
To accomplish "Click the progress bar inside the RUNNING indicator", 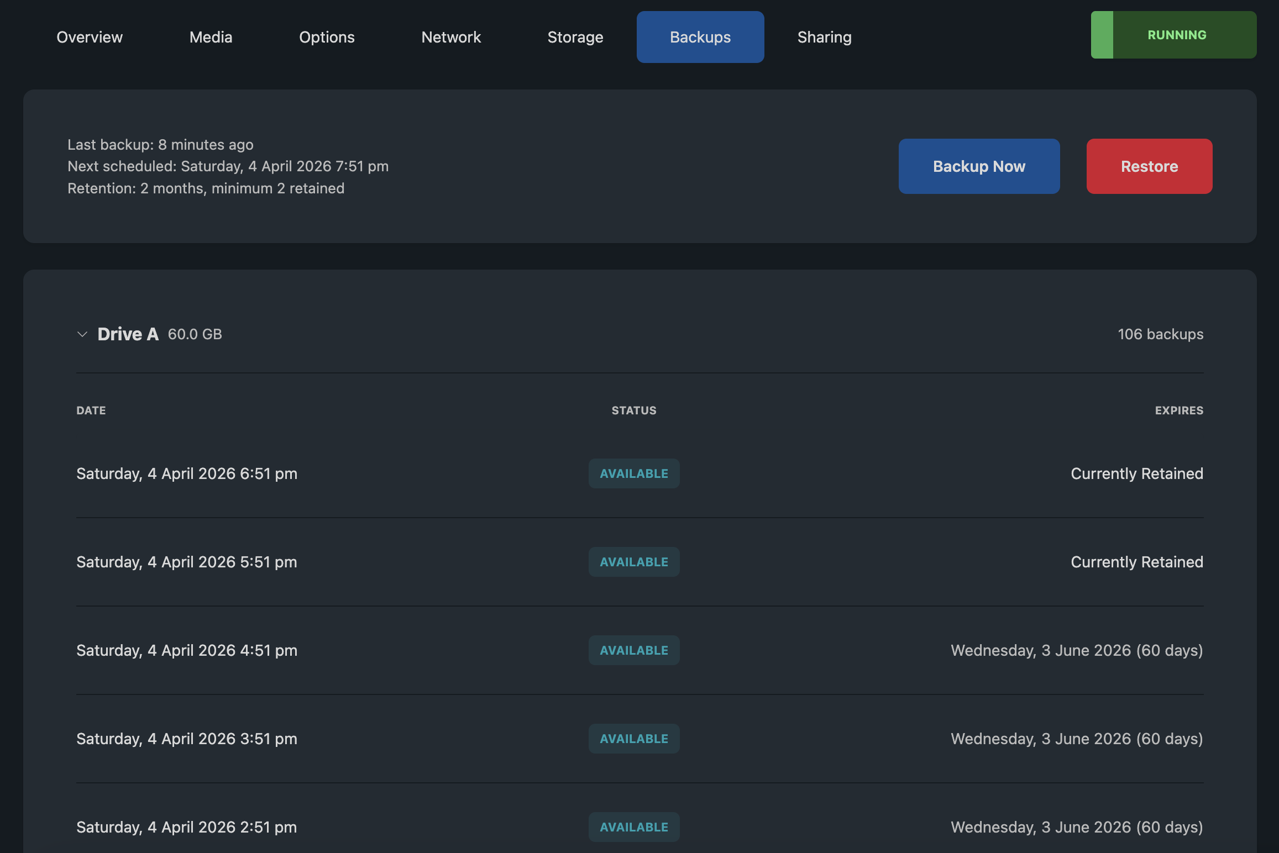I will click(1102, 34).
